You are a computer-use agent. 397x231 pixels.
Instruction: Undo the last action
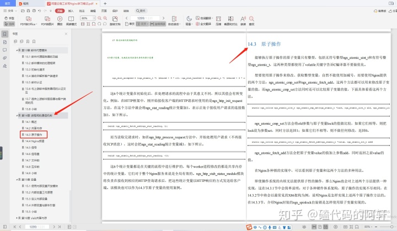click(x=40, y=11)
